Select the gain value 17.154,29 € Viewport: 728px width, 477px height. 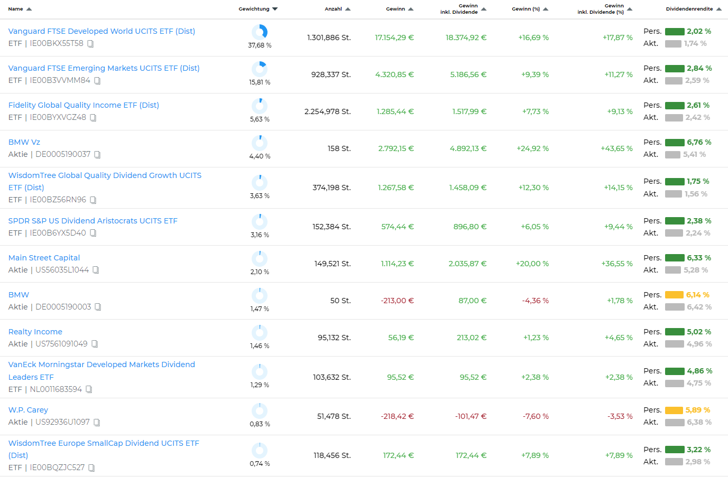tap(394, 38)
